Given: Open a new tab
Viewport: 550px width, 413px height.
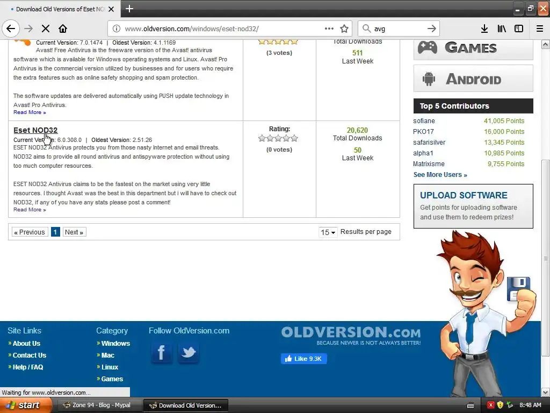Looking at the screenshot, I should 129,9.
